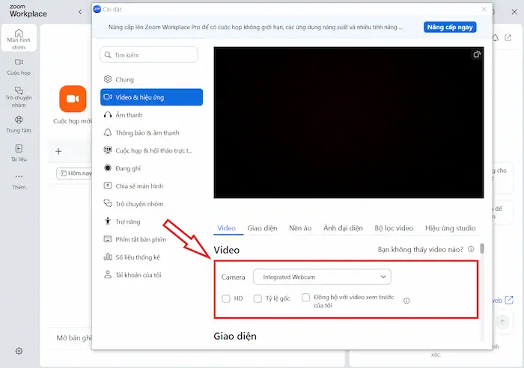Click the Trung tâm sidebar icon

coord(19,123)
